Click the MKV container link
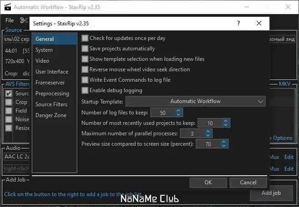Screen dimensions: 299x207 point(284,84)
